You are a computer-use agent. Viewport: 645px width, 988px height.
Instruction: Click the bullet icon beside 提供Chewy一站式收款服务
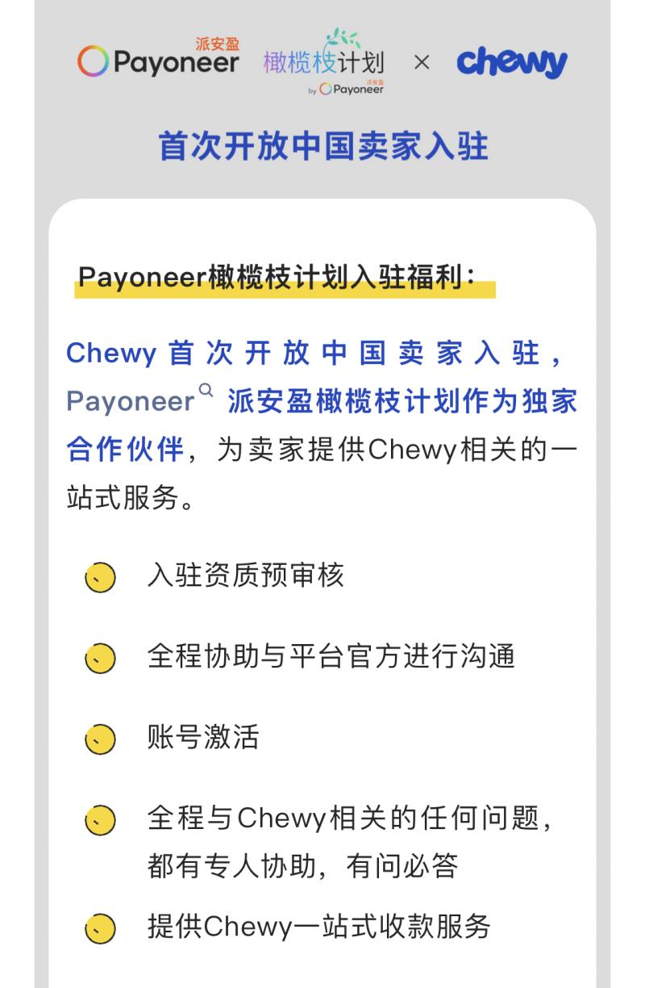(x=100, y=928)
